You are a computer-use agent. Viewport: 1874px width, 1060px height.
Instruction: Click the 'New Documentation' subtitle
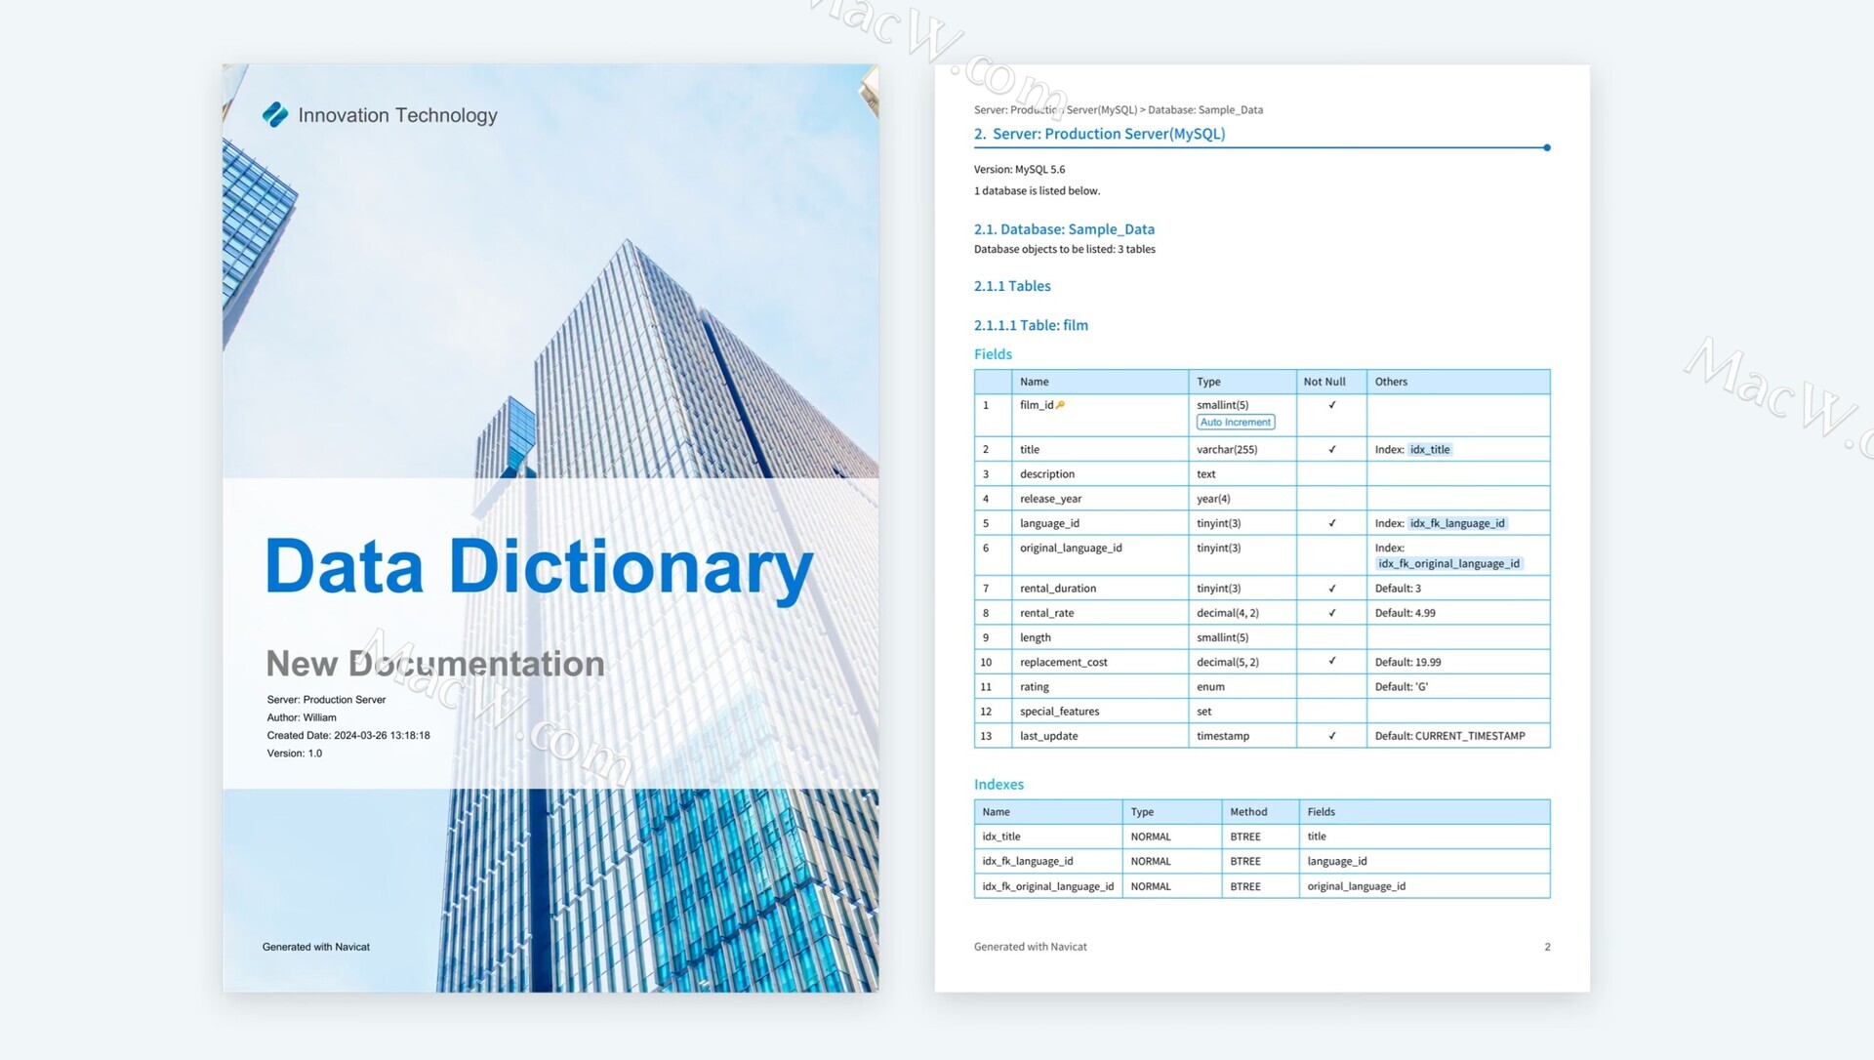tap(435, 664)
